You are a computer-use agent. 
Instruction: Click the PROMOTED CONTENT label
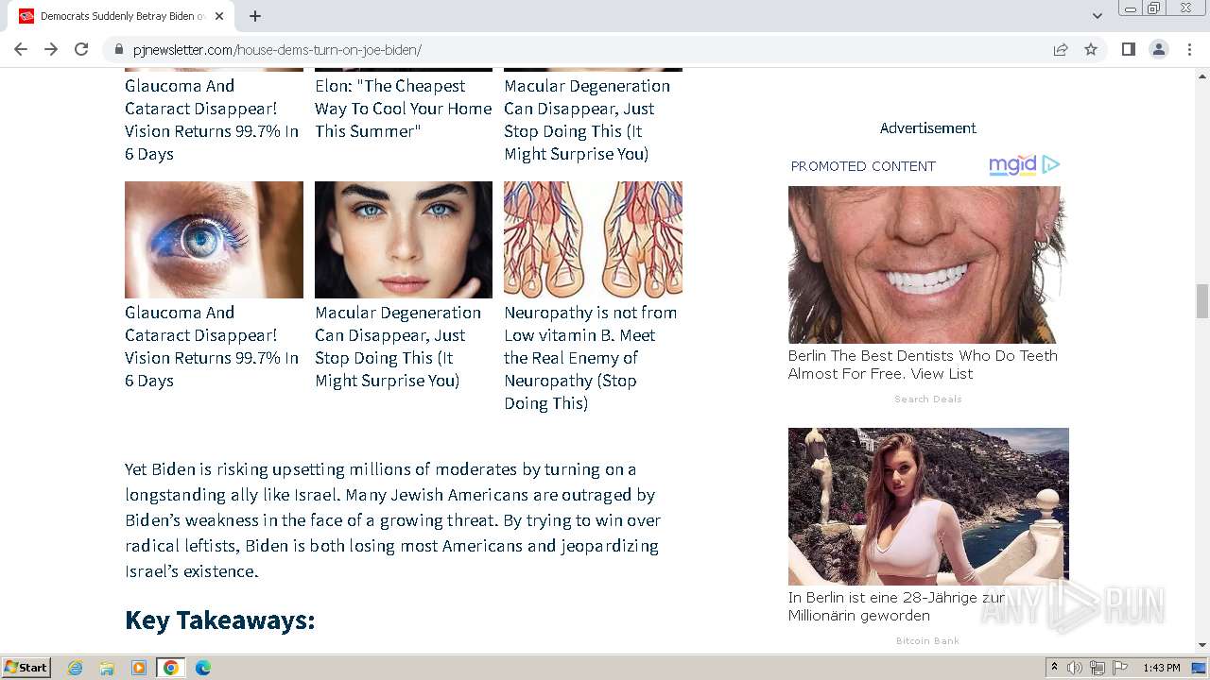(863, 166)
